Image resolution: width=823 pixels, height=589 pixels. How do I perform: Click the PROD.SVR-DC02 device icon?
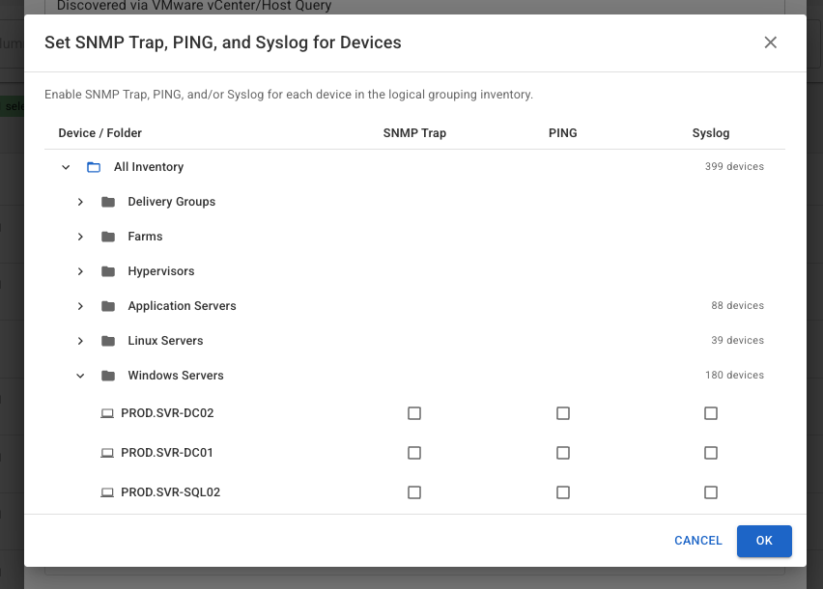click(x=107, y=413)
